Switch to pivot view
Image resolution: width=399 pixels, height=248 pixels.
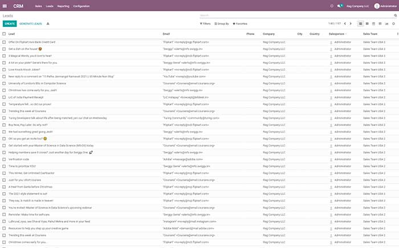click(x=380, y=24)
